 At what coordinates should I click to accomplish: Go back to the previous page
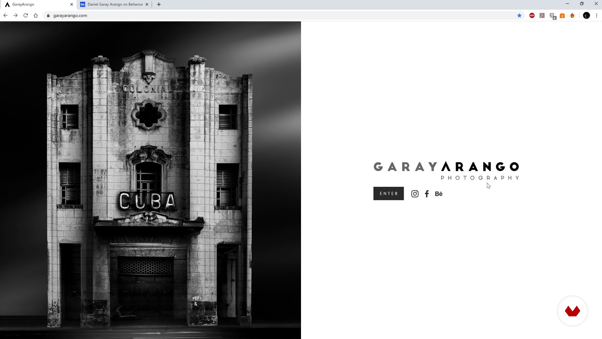click(x=5, y=15)
